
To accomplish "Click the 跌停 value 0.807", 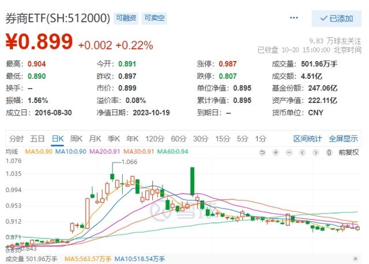I will coord(228,76).
